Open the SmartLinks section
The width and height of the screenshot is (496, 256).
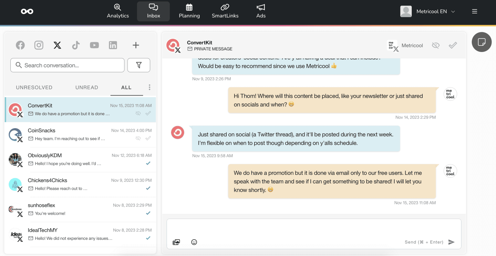(225, 11)
